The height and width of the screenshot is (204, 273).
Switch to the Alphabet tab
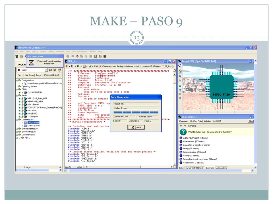207,121
